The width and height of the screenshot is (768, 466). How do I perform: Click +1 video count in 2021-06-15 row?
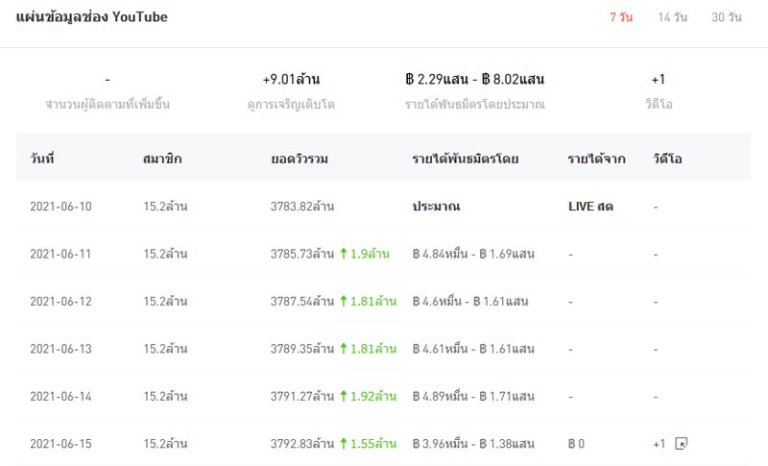click(659, 444)
